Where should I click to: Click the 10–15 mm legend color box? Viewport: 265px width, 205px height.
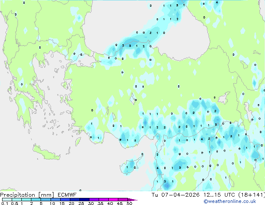click(55, 200)
